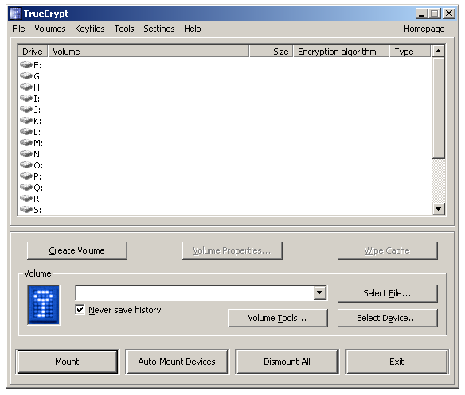Click the Exit button
This screenshot has width=465, height=395.
(x=397, y=362)
